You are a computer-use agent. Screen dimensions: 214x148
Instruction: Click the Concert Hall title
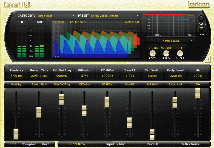point(17,5)
